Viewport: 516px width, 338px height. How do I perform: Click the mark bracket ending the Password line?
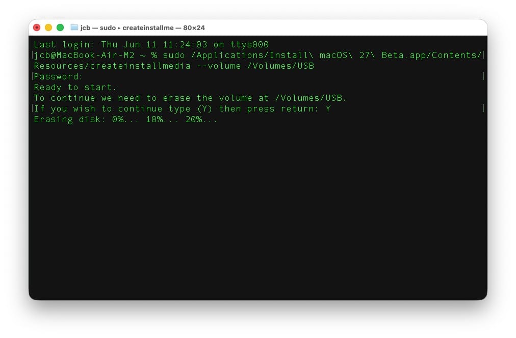click(x=483, y=76)
